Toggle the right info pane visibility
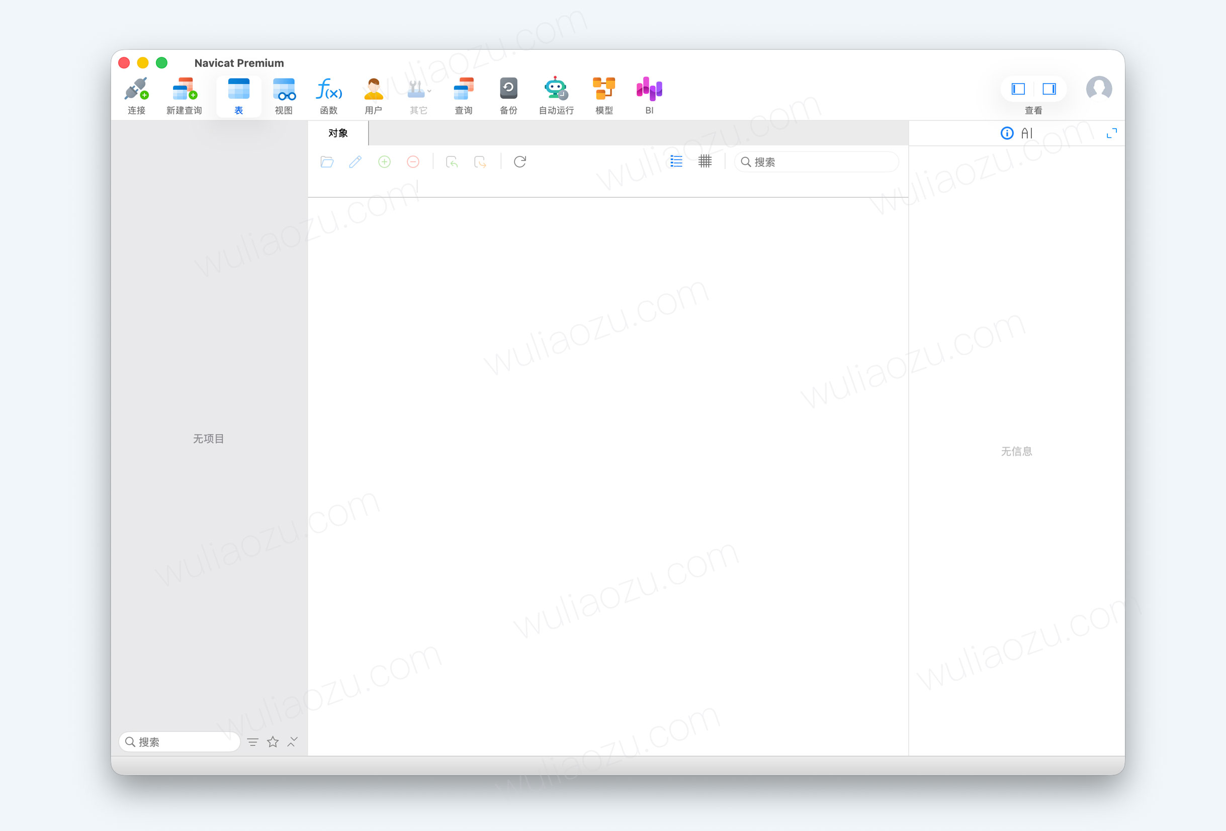 [x=1049, y=89]
